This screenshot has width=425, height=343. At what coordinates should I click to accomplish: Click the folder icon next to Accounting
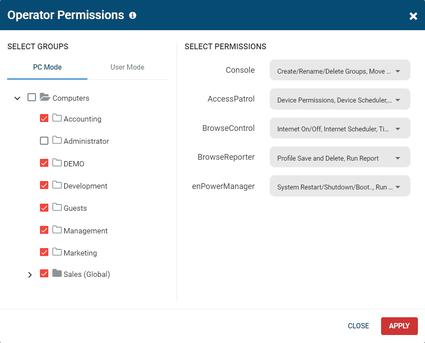tap(57, 118)
